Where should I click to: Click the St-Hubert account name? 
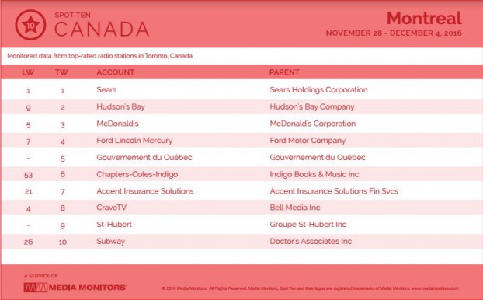pos(114,224)
